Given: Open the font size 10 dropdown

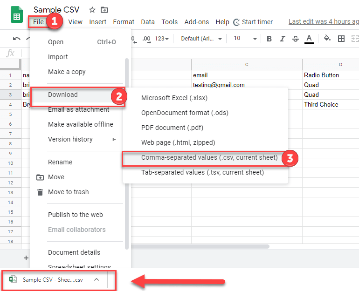Looking at the screenshot, I should pos(245,38).
